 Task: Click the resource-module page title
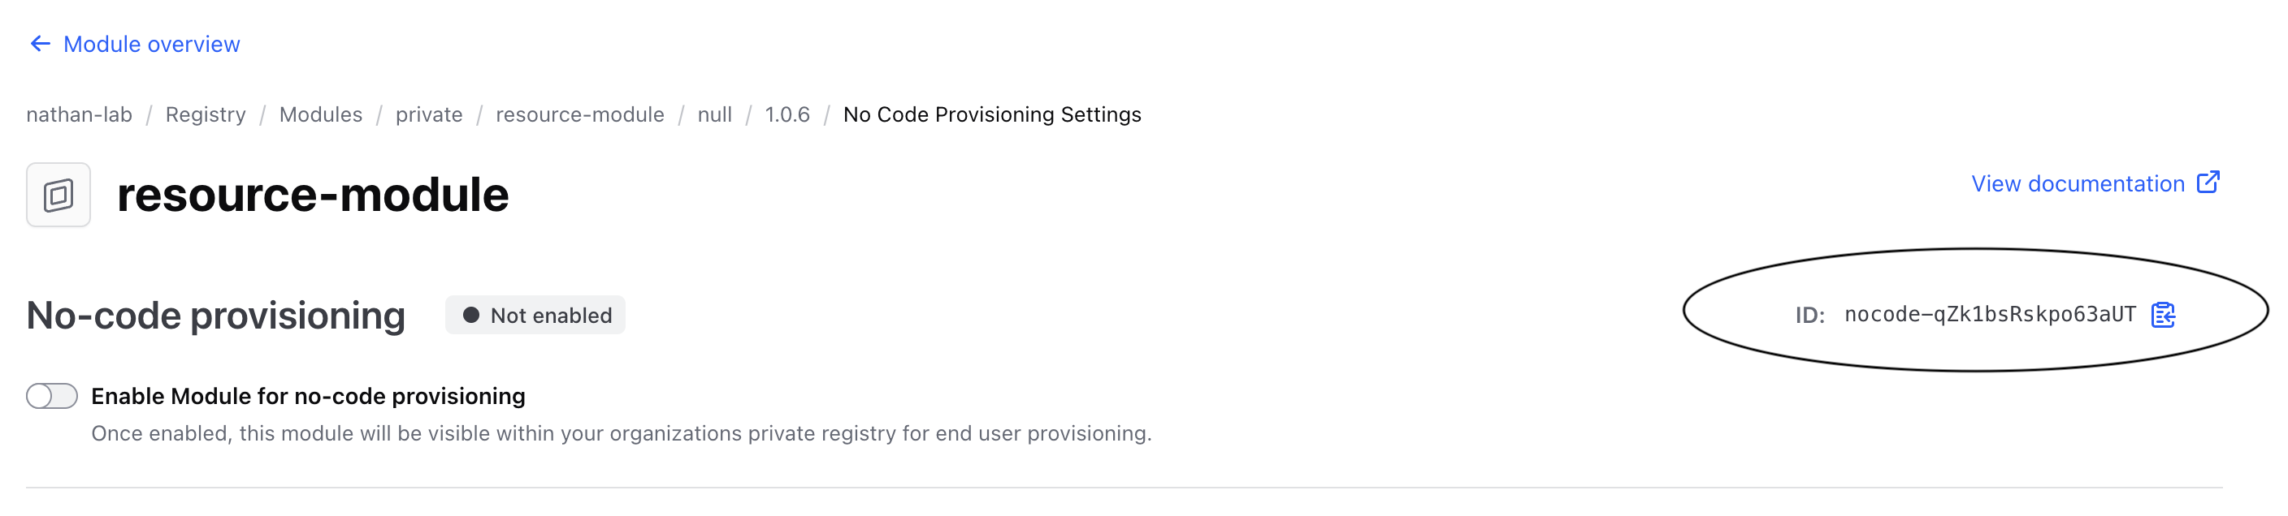point(313,195)
